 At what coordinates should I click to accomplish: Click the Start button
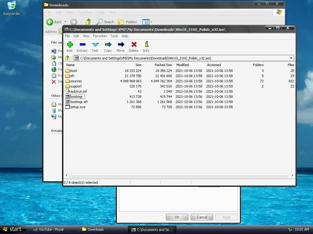click(13, 229)
